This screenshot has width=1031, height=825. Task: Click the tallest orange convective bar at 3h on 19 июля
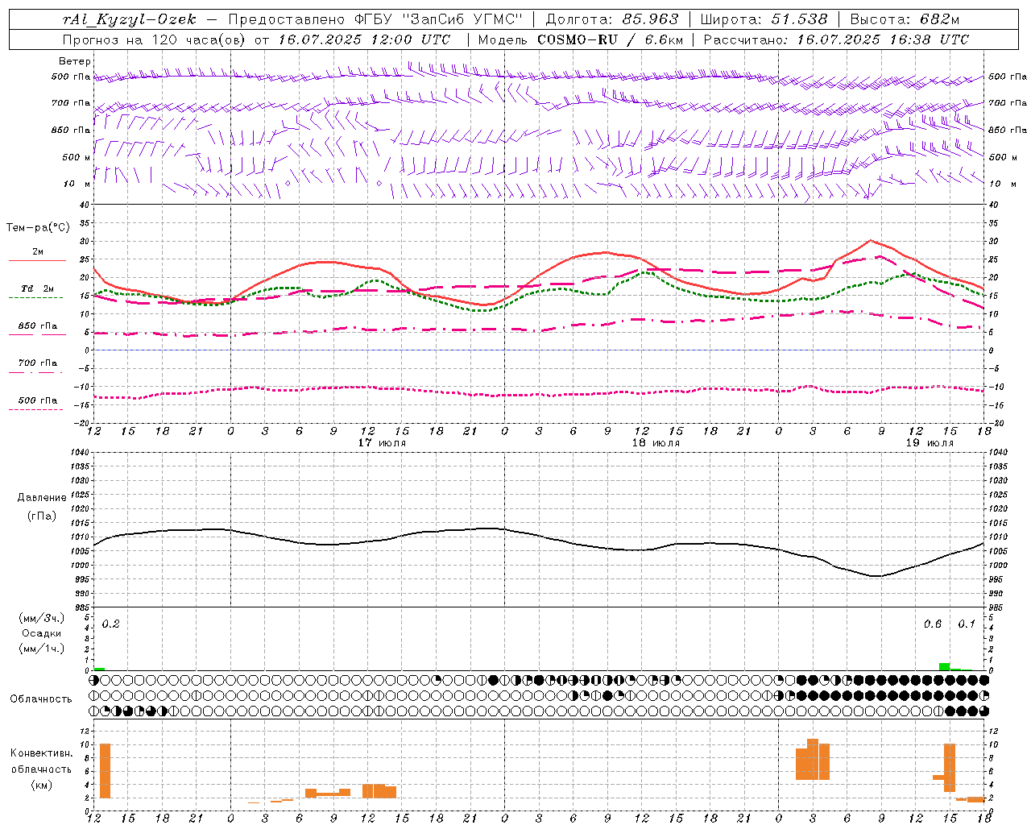(813, 759)
